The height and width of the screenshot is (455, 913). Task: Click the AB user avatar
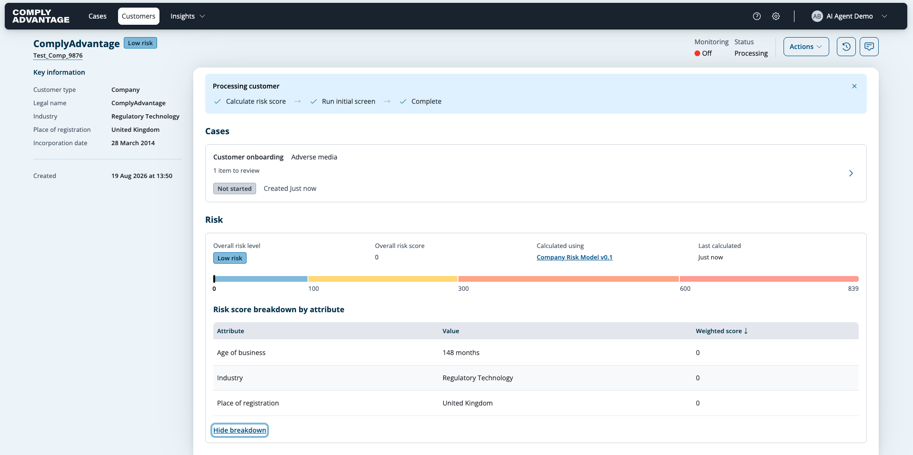pyautogui.click(x=817, y=16)
